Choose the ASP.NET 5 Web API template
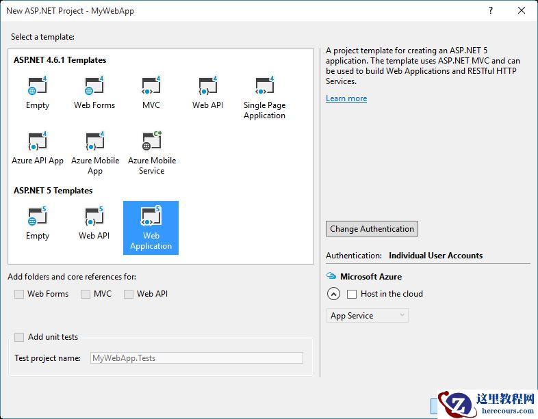The width and height of the screenshot is (538, 419). [94, 224]
